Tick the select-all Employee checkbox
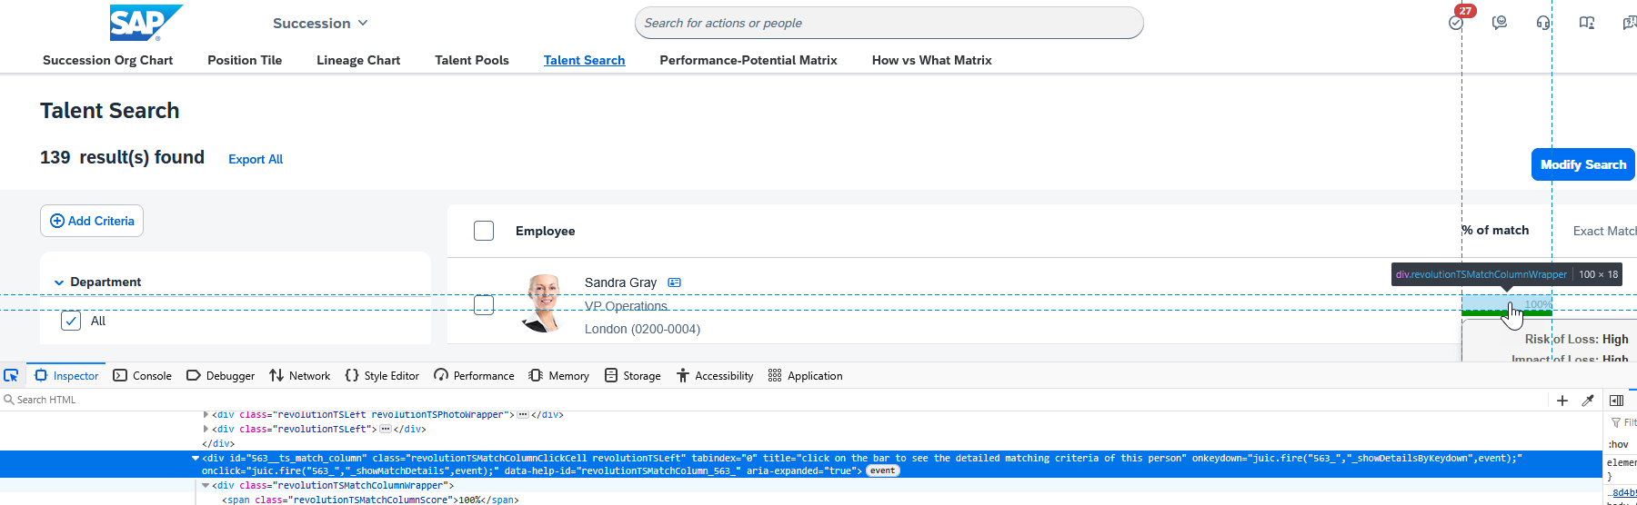The height and width of the screenshot is (505, 1637). point(484,231)
